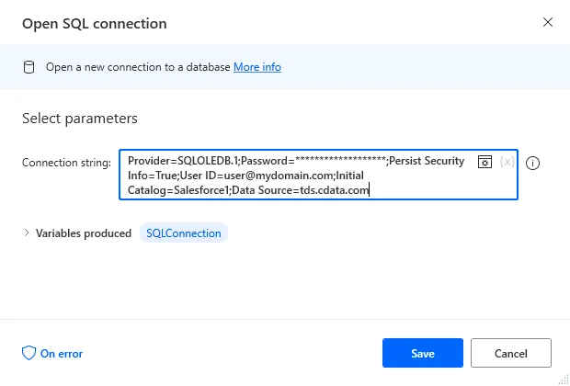
Task: Click the Variables produced label
Action: [x=83, y=233]
